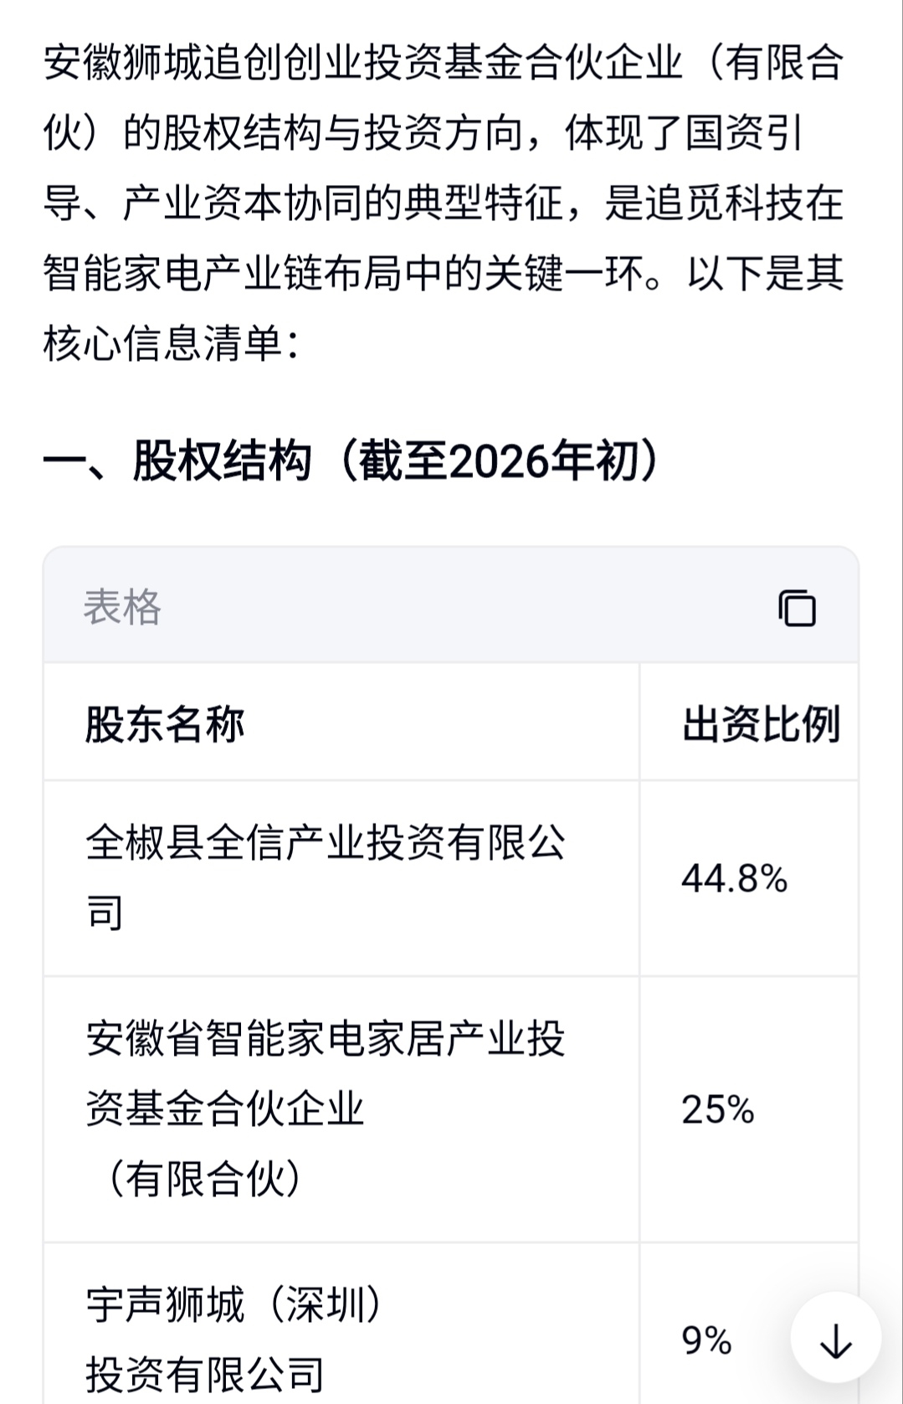Tap the 9% ratio cell
Viewport: 903px width, 1404px height.
click(x=706, y=1340)
